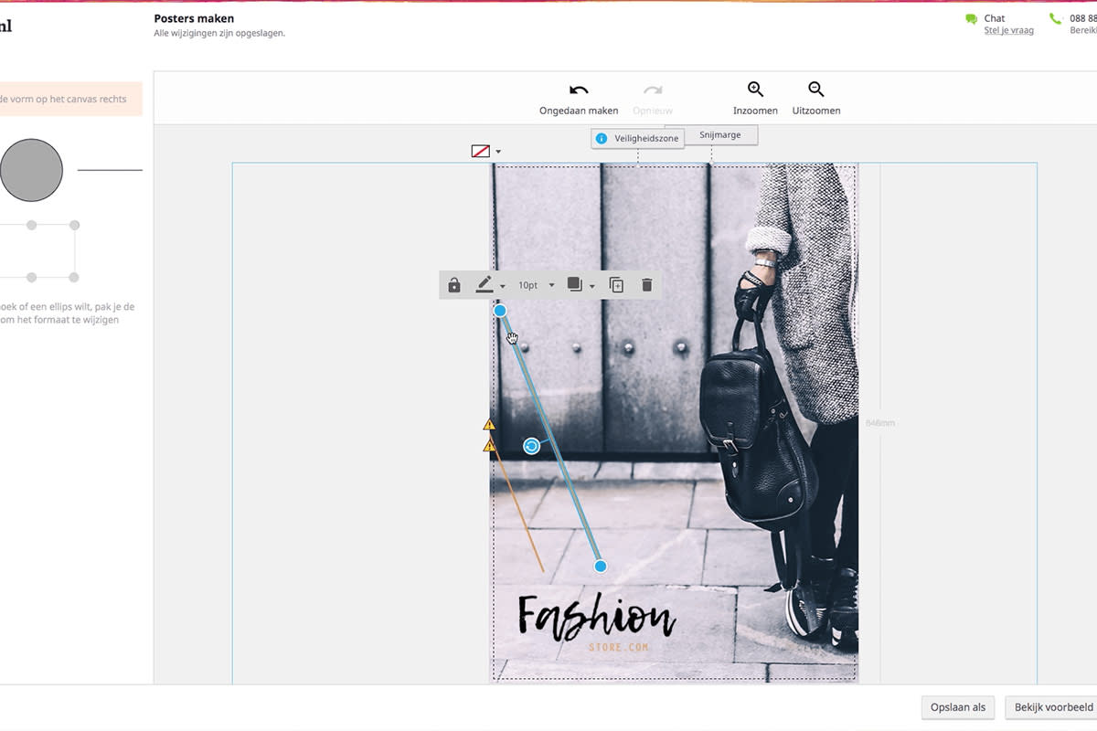Open the dropdown arrow beside the fill color swatch
This screenshot has height=731, width=1097.
click(497, 151)
